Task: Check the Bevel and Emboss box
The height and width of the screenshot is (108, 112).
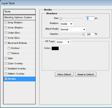Action: [6, 43]
